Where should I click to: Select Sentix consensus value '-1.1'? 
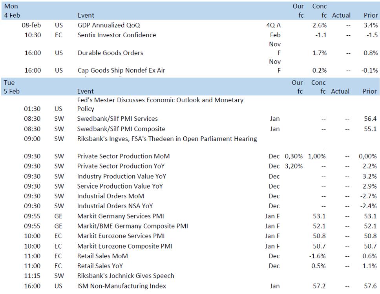click(x=321, y=35)
